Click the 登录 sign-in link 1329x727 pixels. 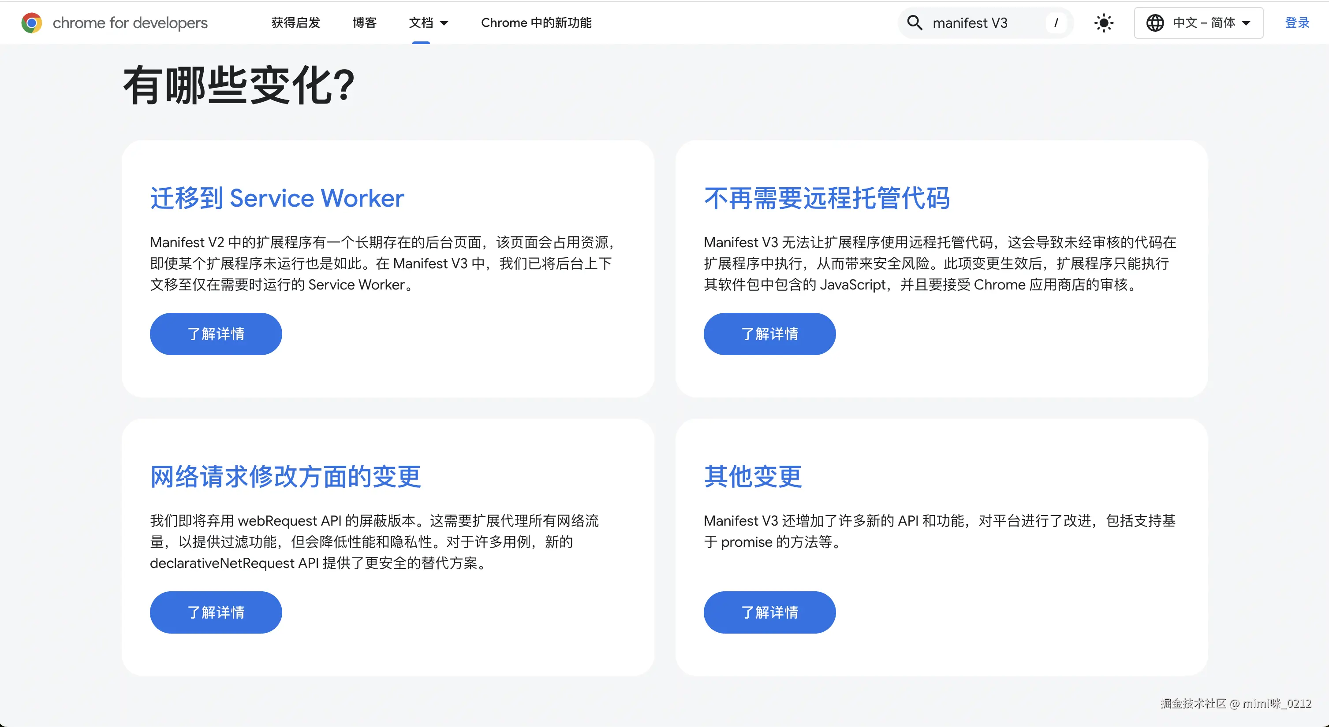1296,22
